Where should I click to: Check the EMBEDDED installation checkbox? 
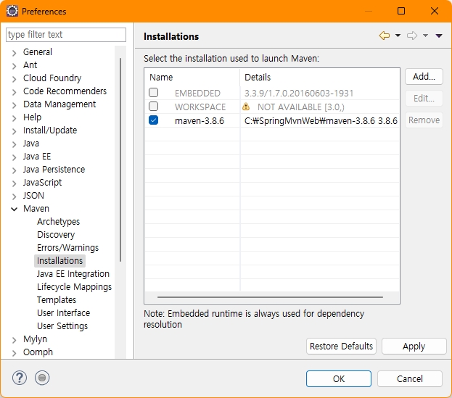153,93
